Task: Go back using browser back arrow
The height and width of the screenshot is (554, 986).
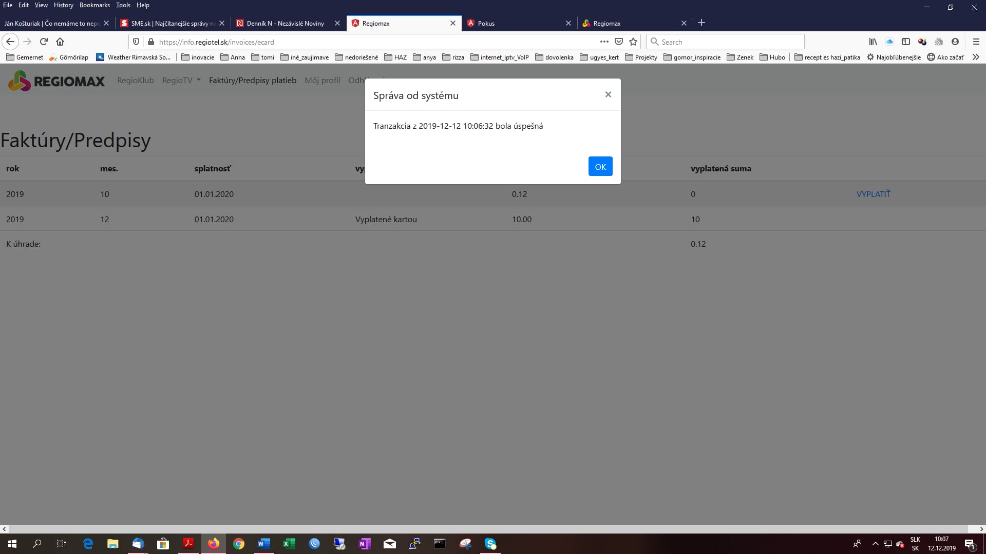Action: [x=10, y=42]
